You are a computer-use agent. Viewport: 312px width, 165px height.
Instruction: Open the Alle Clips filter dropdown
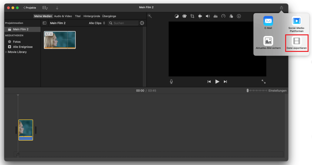pyautogui.click(x=97, y=23)
